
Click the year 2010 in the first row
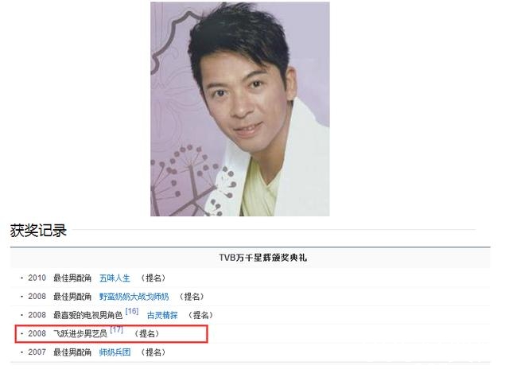click(x=37, y=278)
